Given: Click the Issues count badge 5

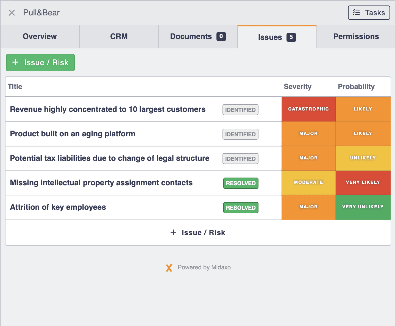Looking at the screenshot, I should (291, 37).
